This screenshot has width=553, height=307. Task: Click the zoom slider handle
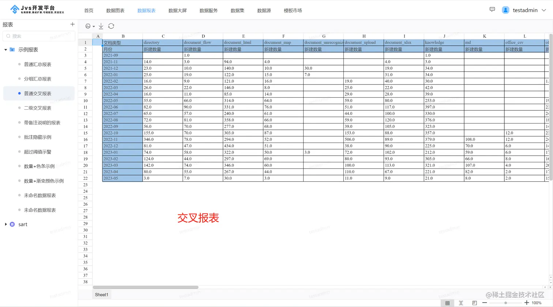505,303
